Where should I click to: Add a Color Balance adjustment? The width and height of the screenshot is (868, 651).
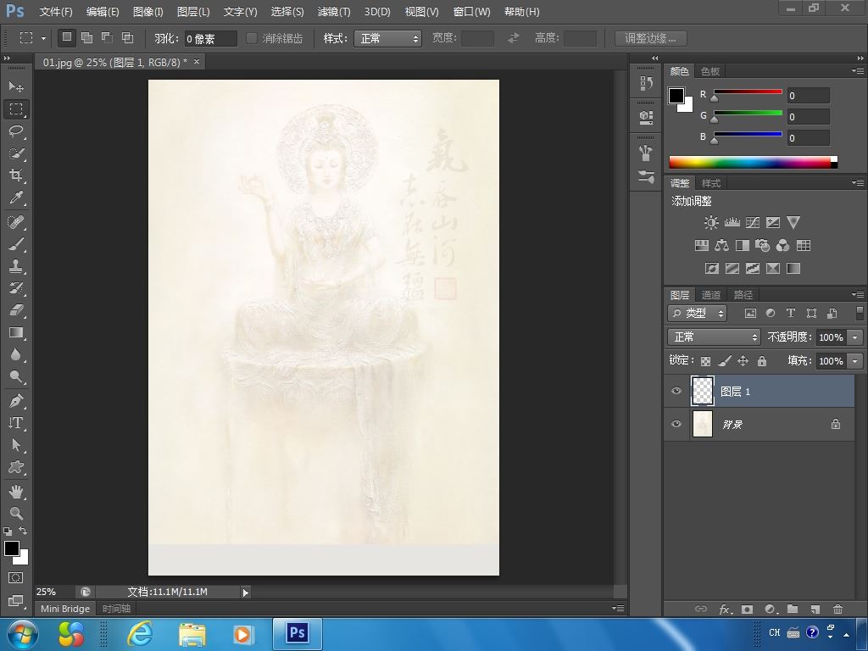(x=721, y=245)
